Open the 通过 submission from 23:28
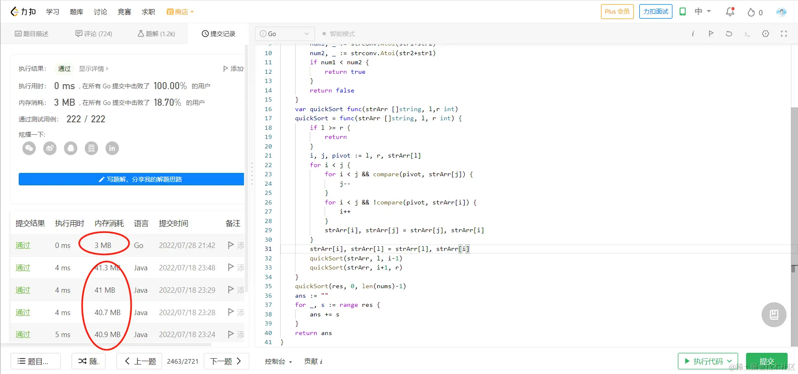Screen dimensions: 798x374 (23, 313)
